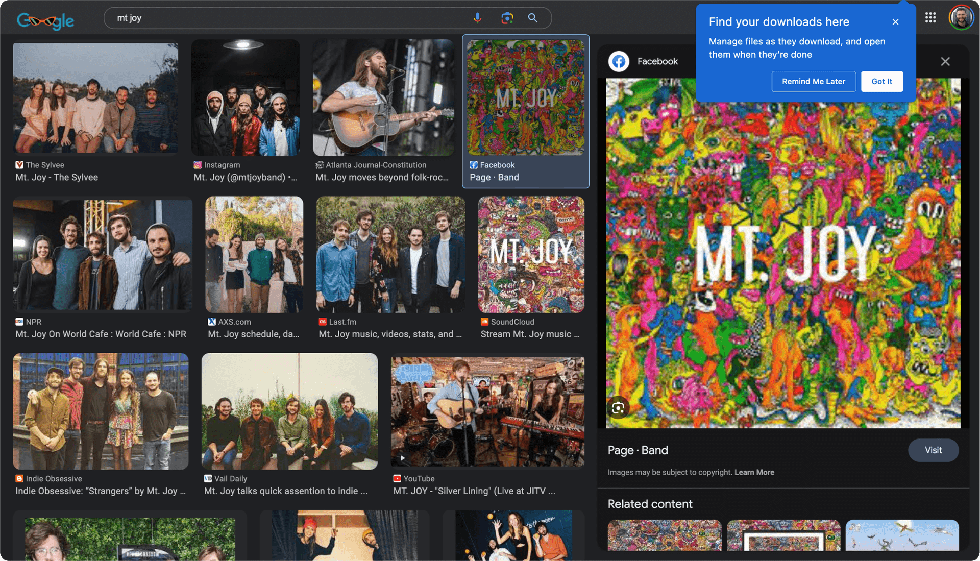The width and height of the screenshot is (980, 561).
Task: Click the Facebook page icon in results
Action: point(474,164)
